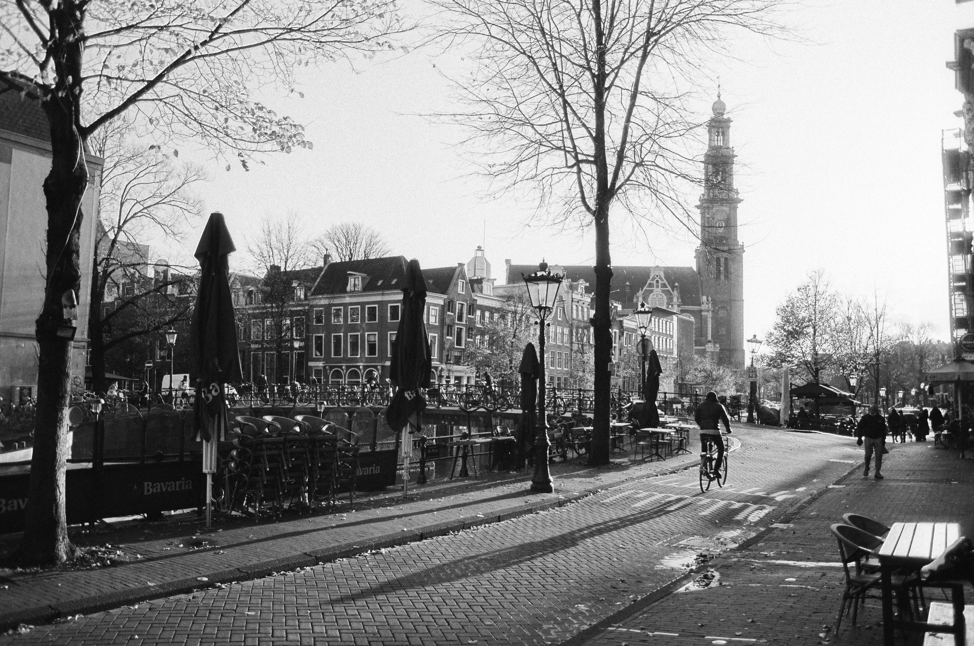Click the ornate church gable below the tower
Screen dimensions: 974x646
click(658, 286)
